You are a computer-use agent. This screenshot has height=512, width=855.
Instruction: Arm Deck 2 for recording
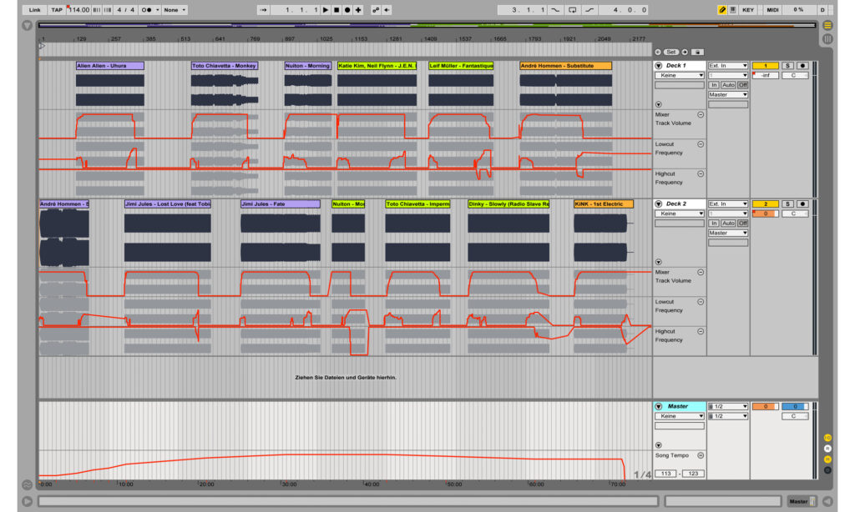tap(802, 203)
